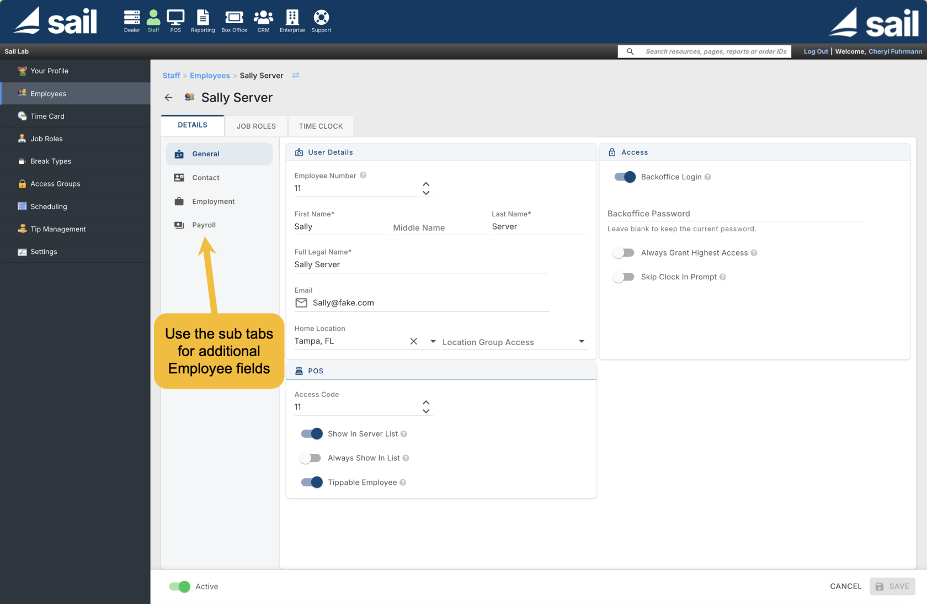Select the Payroll sub tab
This screenshot has width=927, height=604.
(220, 225)
